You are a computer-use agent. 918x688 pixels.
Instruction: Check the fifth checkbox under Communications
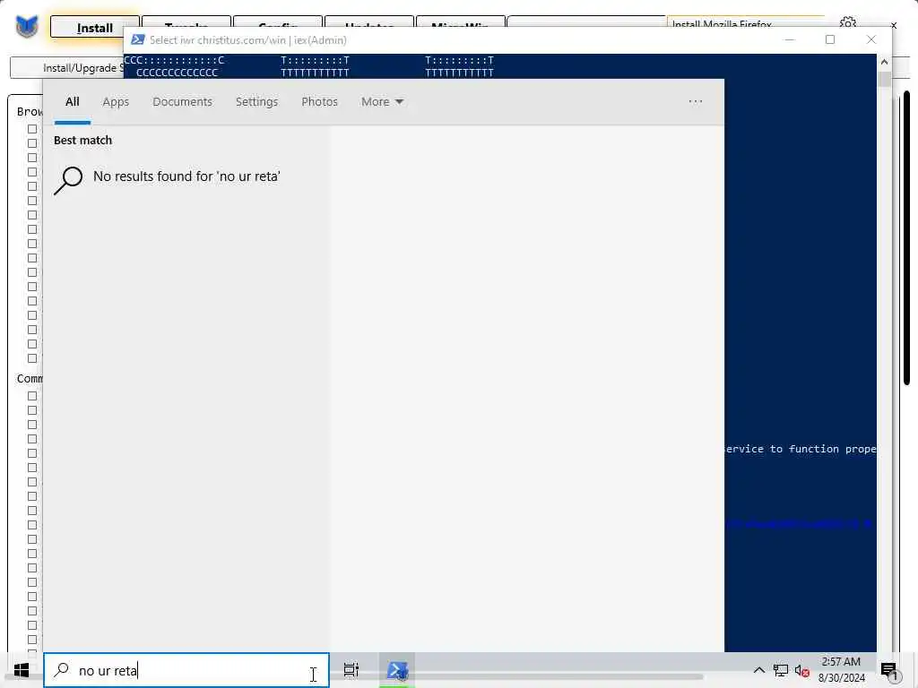pos(32,453)
